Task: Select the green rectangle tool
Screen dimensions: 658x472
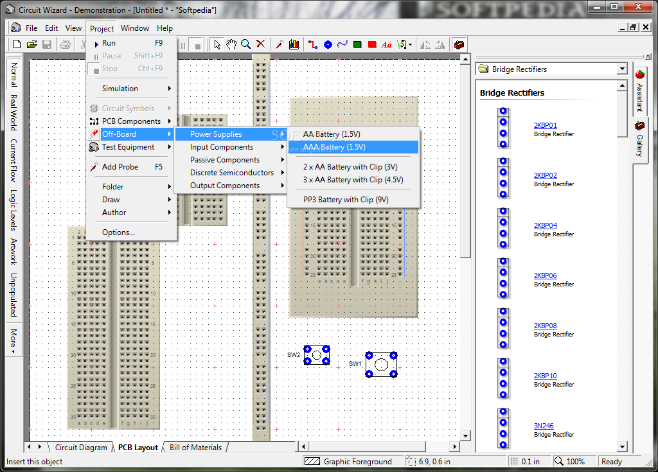Action: pos(357,44)
